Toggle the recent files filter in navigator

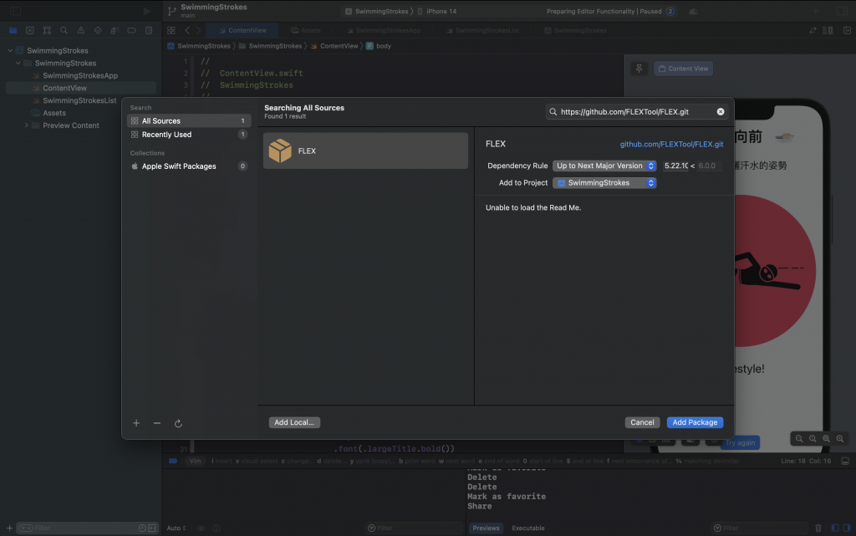point(142,528)
